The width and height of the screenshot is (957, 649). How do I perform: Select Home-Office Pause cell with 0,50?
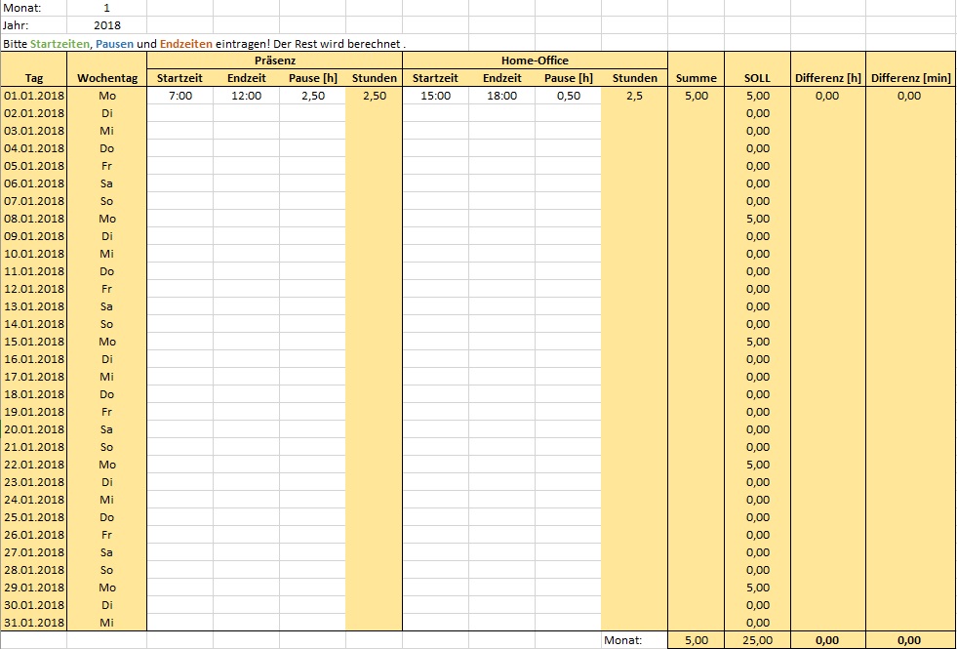coord(568,96)
